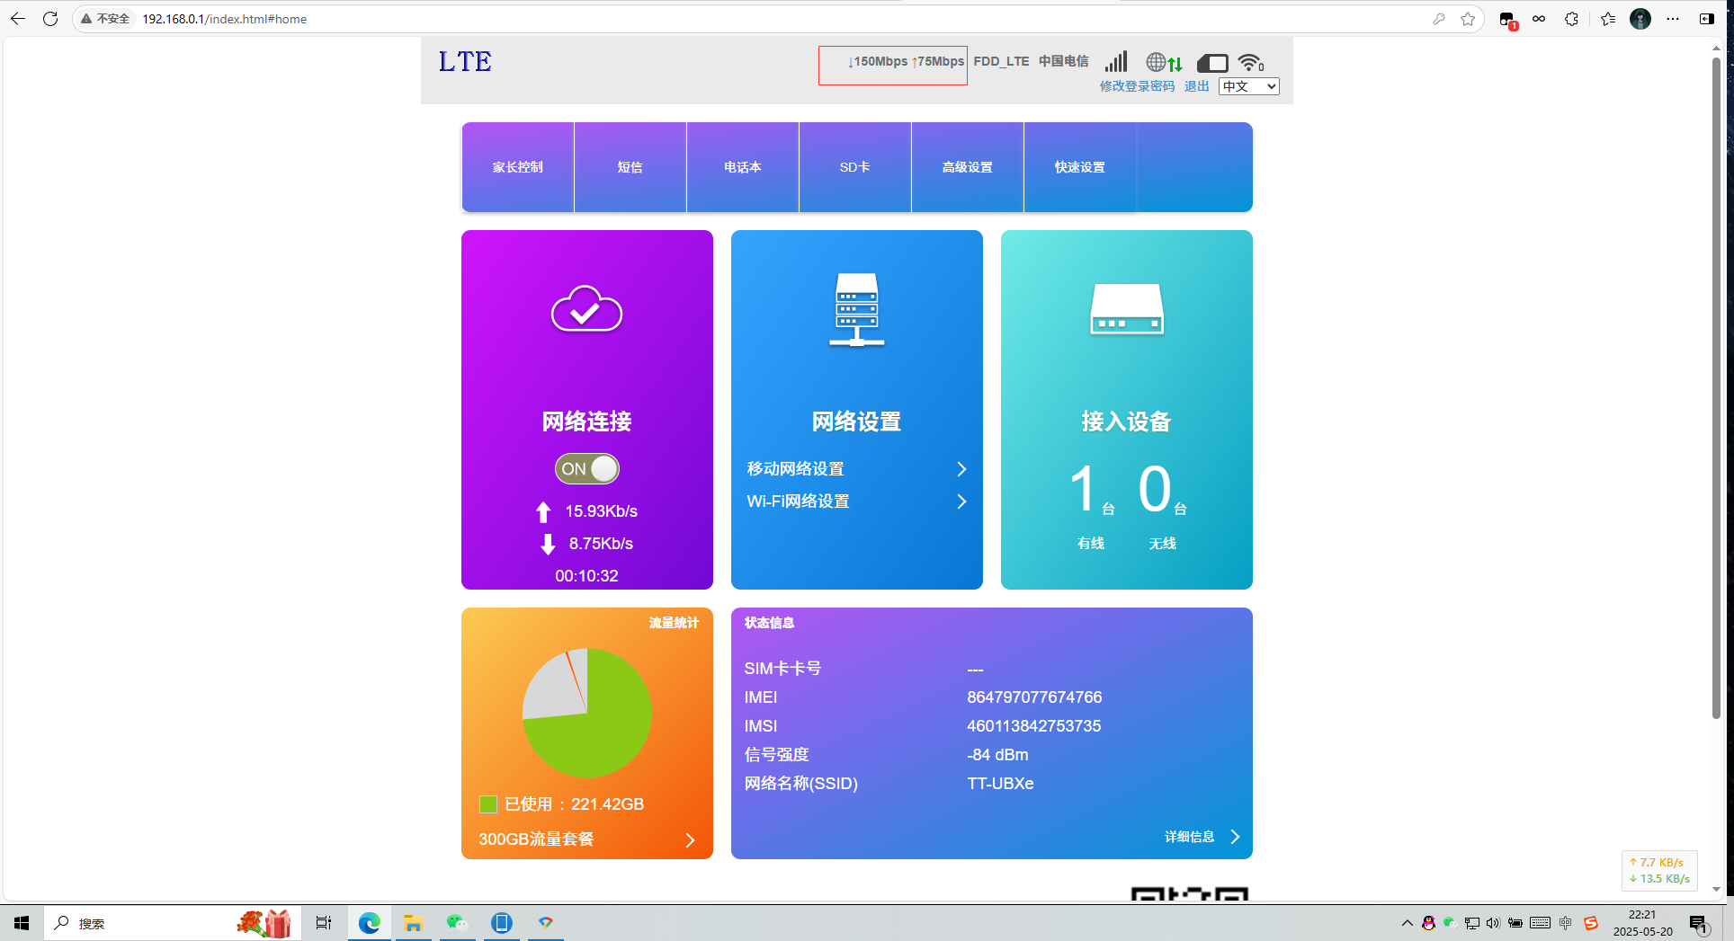Image resolution: width=1734 pixels, height=941 pixels.
Task: Open Task View on taskbar
Action: click(324, 923)
